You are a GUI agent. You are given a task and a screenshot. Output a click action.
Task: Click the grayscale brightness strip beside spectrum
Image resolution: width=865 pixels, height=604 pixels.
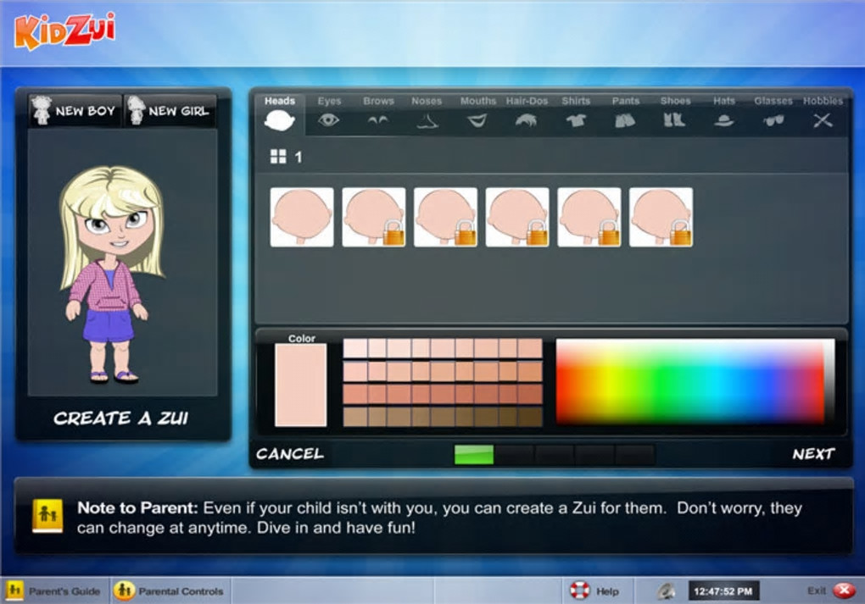[829, 381]
